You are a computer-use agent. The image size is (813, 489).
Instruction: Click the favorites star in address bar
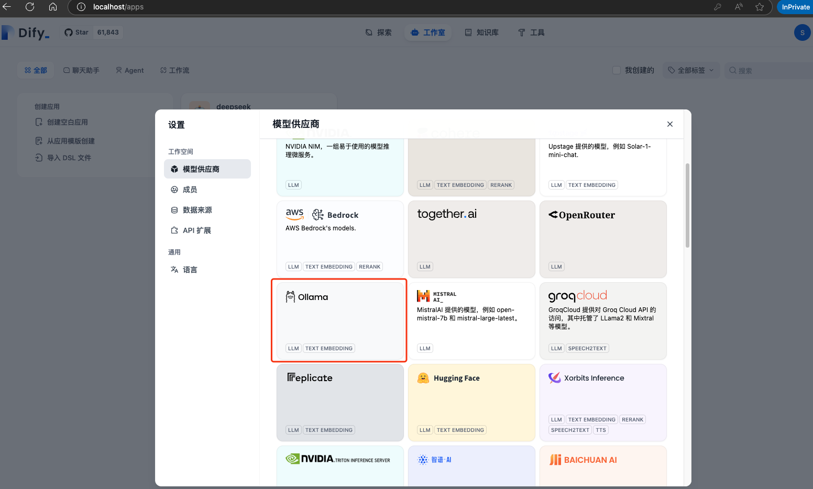pyautogui.click(x=760, y=7)
